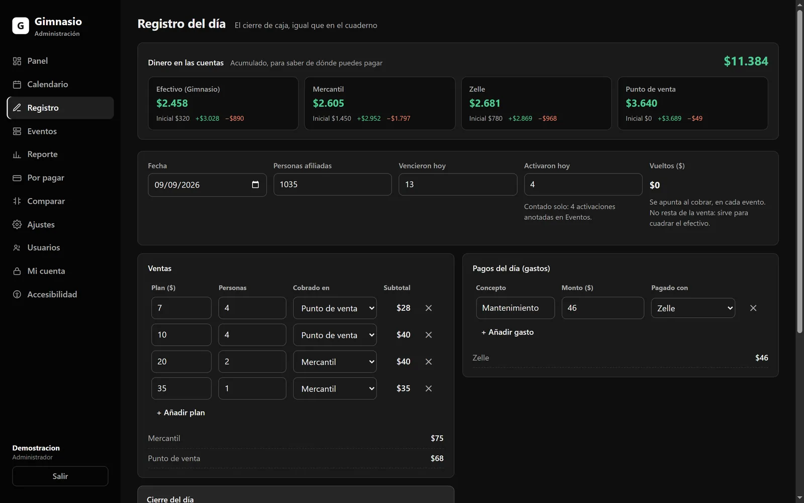Click the Ajustes gear icon
The height and width of the screenshot is (503, 804).
tap(17, 224)
